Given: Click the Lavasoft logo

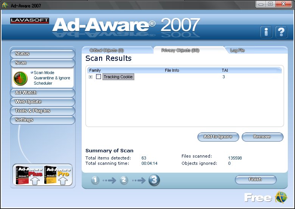Looking at the screenshot, I should 29,20.
